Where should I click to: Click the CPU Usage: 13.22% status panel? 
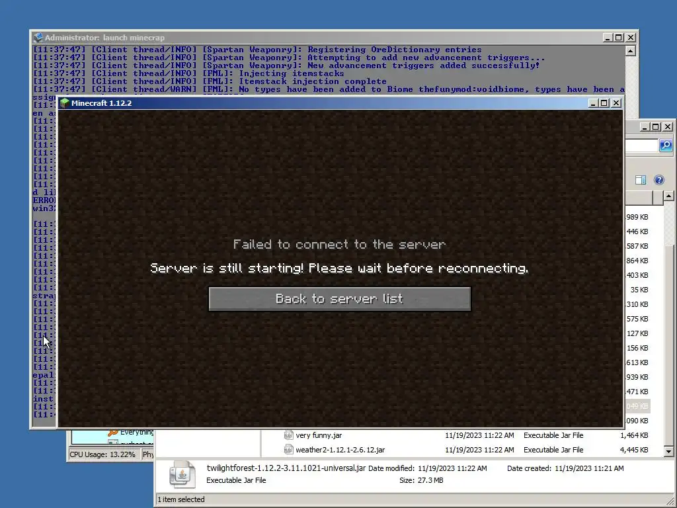[102, 454]
